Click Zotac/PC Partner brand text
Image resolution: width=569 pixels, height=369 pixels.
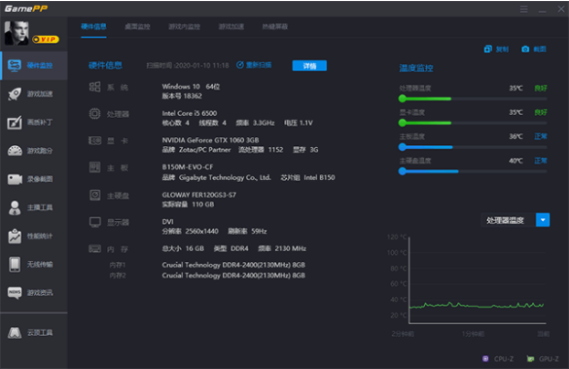[204, 150]
